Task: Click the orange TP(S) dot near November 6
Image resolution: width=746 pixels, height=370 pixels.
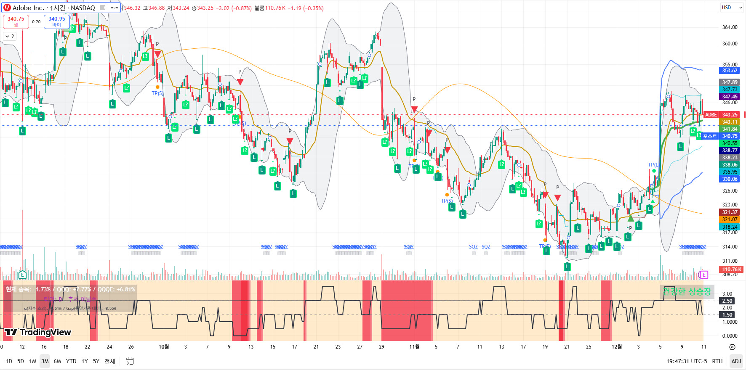Action: [x=447, y=195]
